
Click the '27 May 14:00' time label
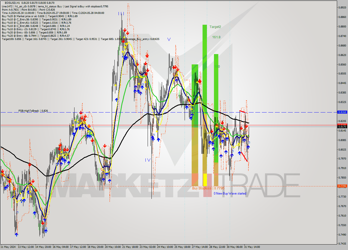pyautogui.click(x=200, y=247)
